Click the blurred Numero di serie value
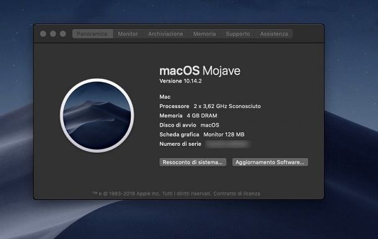Screen dimensions: 378x239 tap(227, 144)
